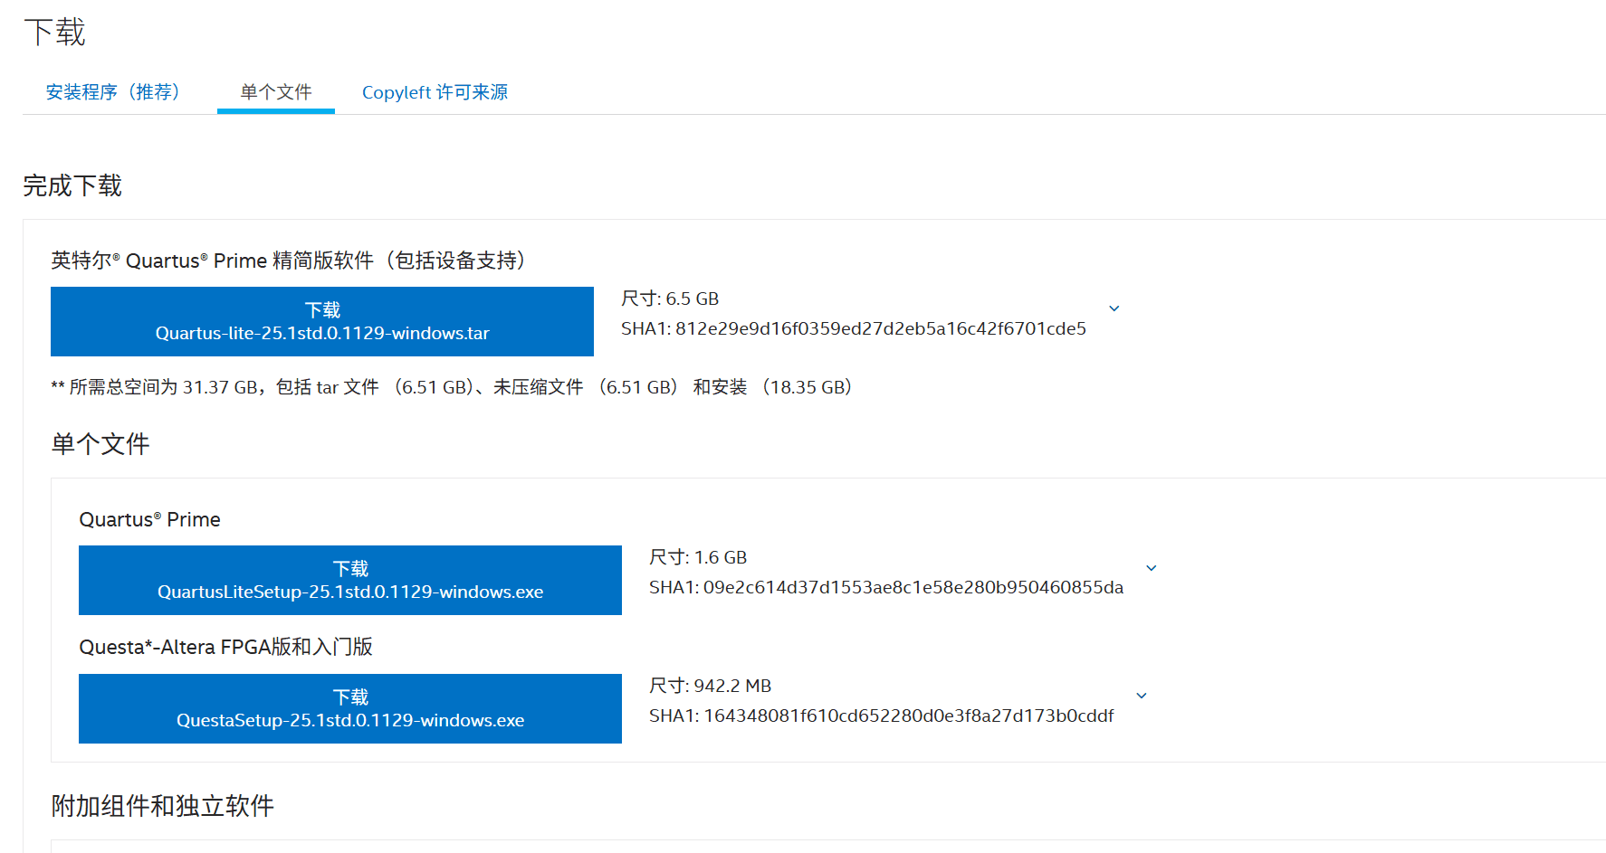Screen dimensions: 1606x853
Task: Expand chevron beside QuartusLiteSetup 1.6 GB details
Action: point(1152,568)
